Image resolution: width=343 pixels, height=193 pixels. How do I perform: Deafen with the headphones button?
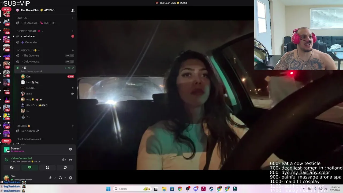(60, 178)
